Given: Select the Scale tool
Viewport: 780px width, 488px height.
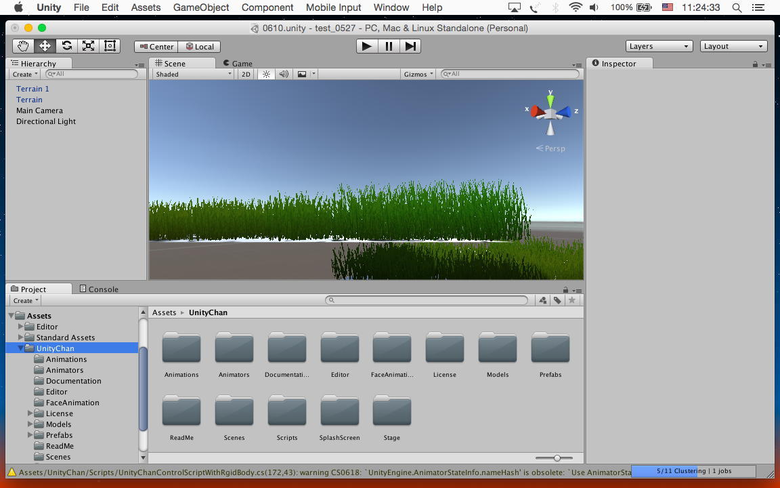Looking at the screenshot, I should [x=88, y=46].
